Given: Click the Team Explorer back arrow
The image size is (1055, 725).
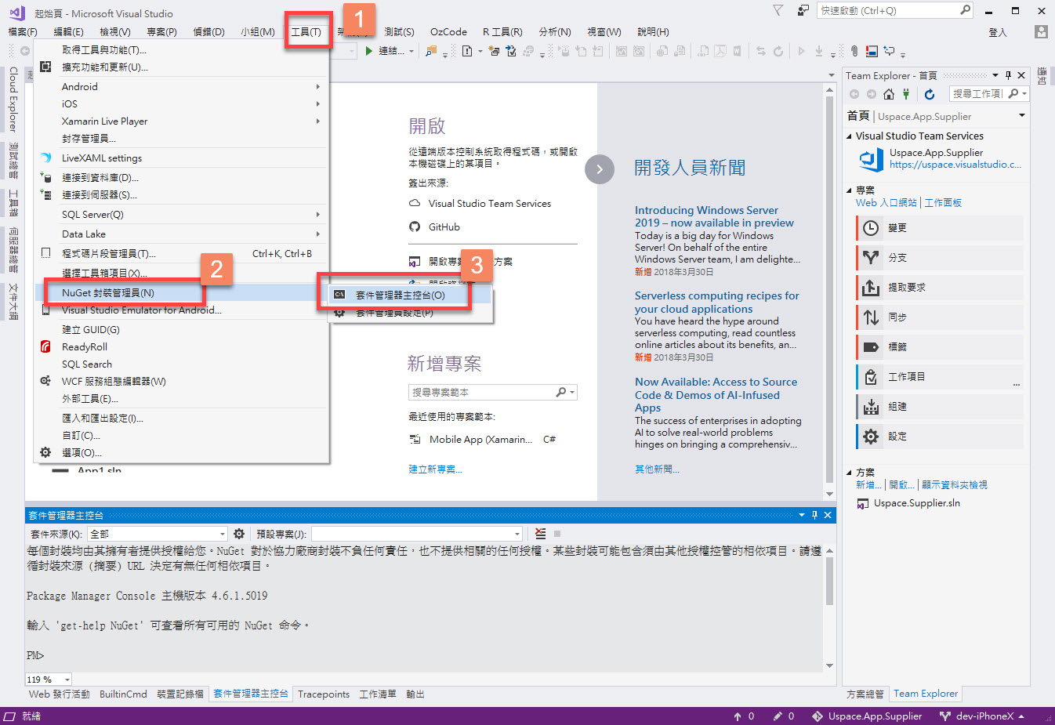Looking at the screenshot, I should point(854,94).
